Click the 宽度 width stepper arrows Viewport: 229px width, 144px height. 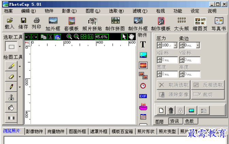click(159, 74)
